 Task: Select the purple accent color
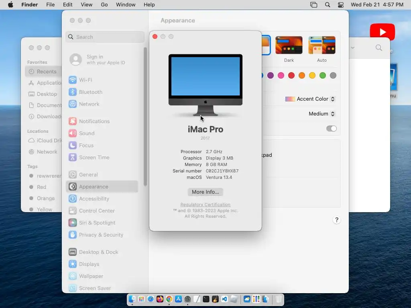click(x=271, y=75)
